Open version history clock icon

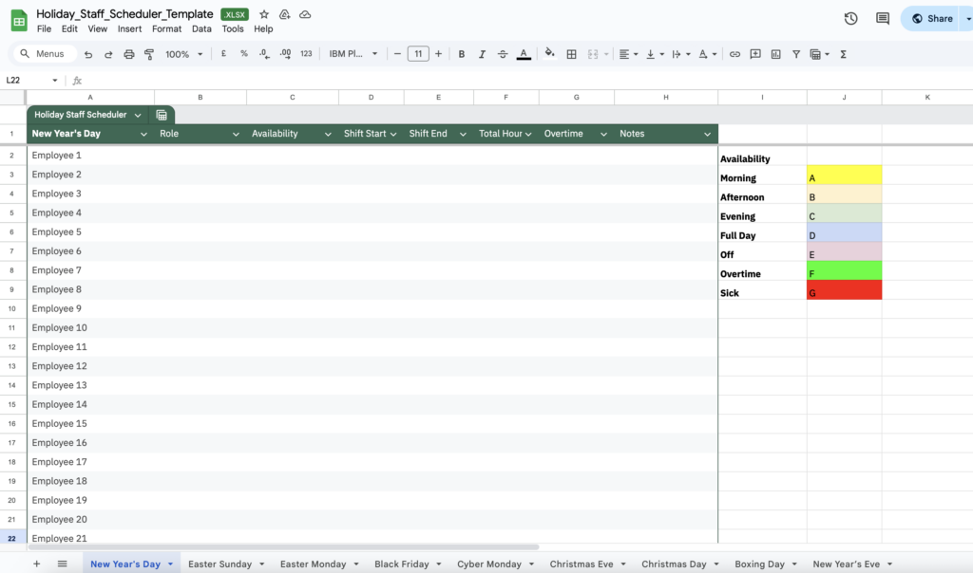(850, 18)
